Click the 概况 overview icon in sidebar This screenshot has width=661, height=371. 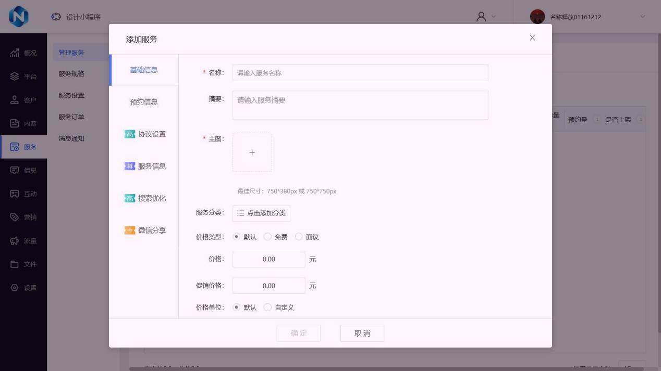pyautogui.click(x=15, y=53)
